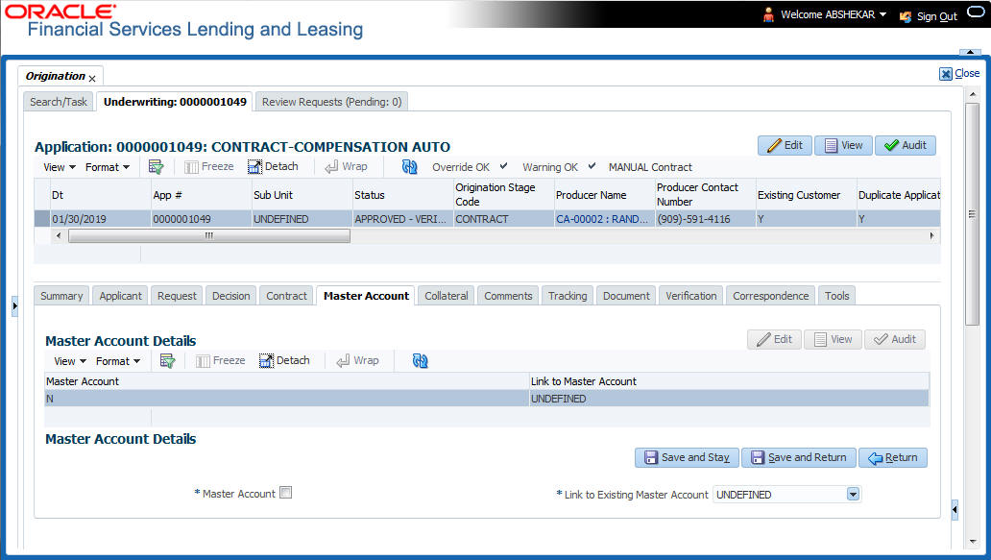
Task: Open Format menu in Master Account Details toolbar
Action: pos(118,361)
